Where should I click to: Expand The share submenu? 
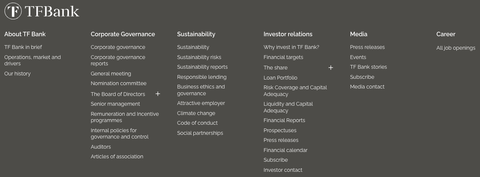(330, 68)
